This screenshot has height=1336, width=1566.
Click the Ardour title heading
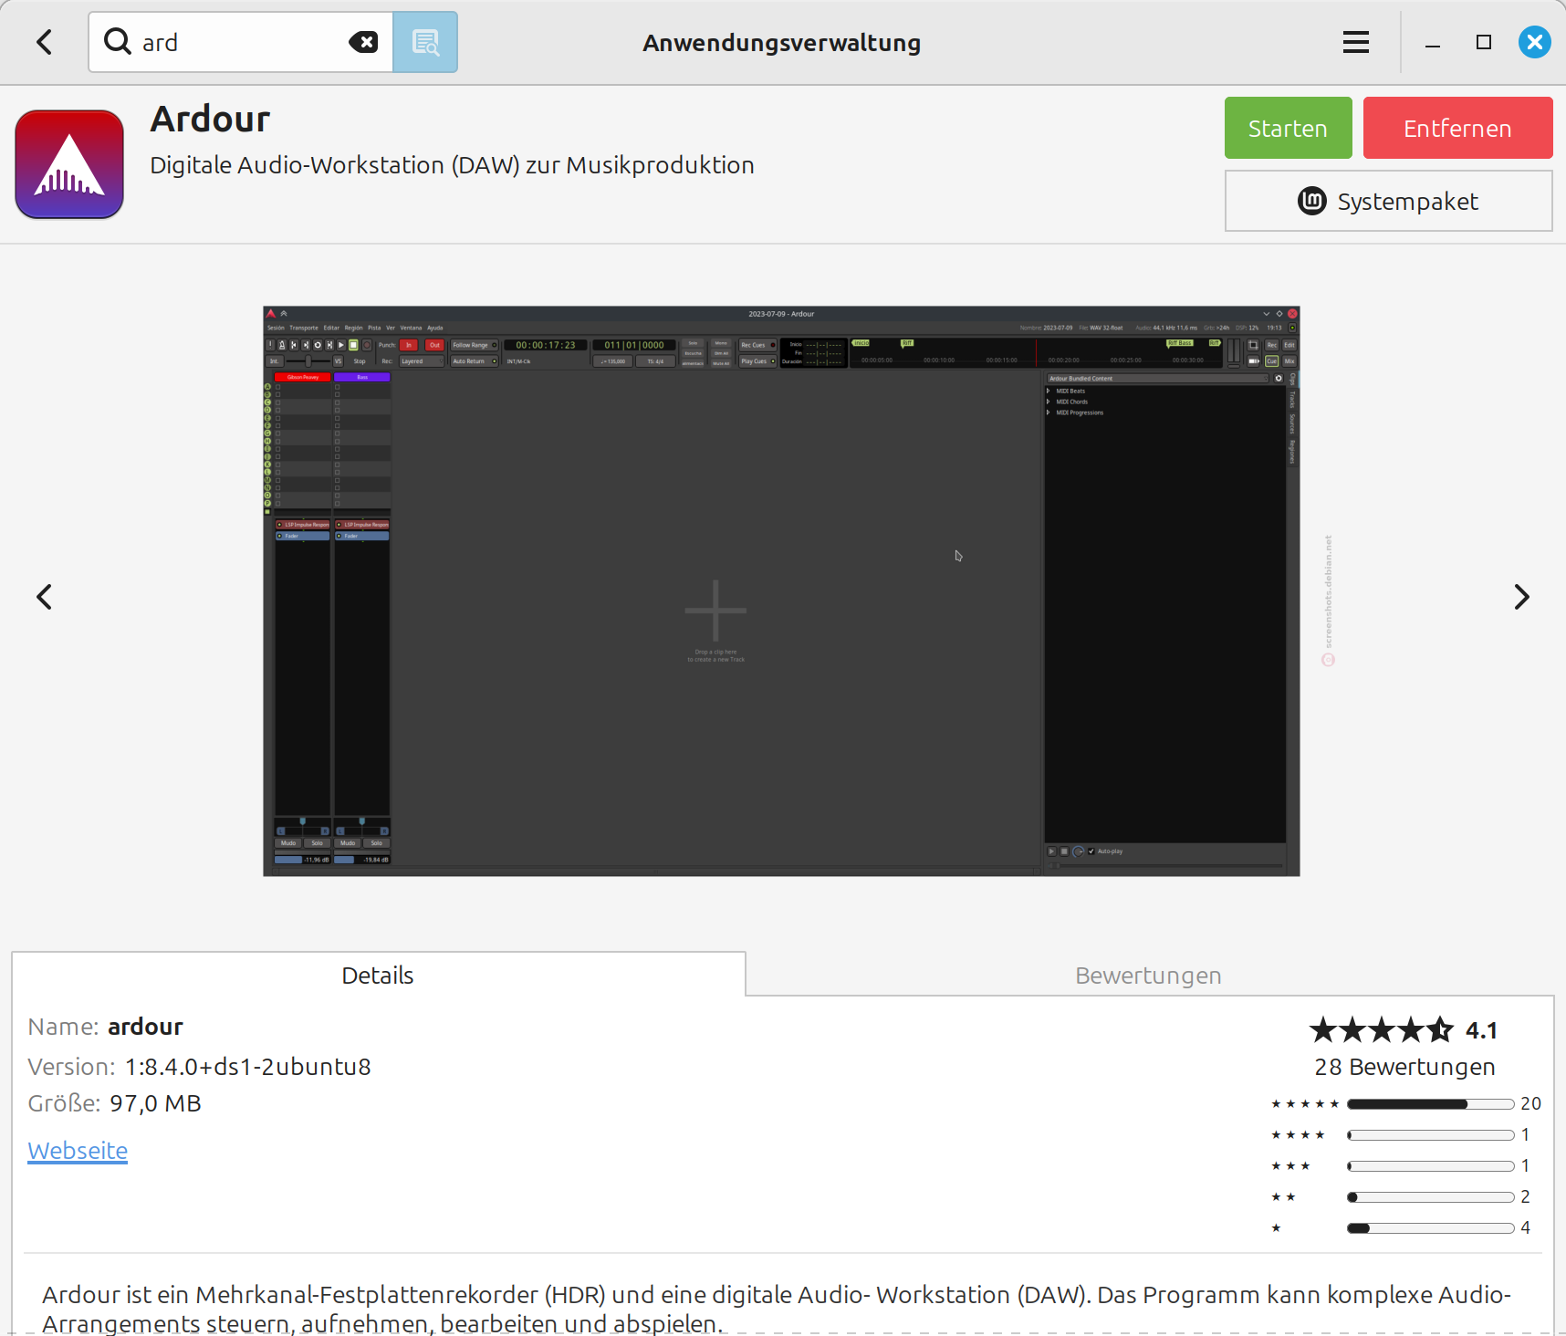[210, 119]
